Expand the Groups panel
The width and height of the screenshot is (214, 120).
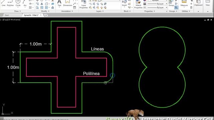coord(173,11)
